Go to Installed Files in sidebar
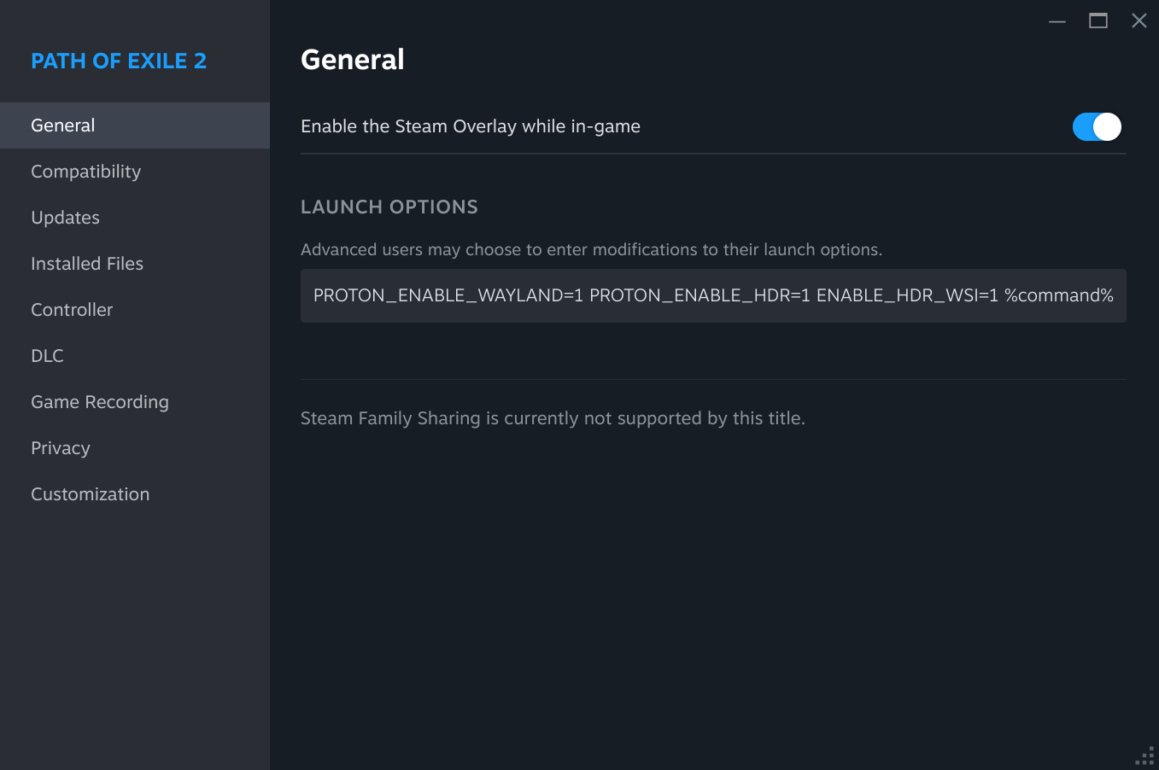 coord(87,264)
